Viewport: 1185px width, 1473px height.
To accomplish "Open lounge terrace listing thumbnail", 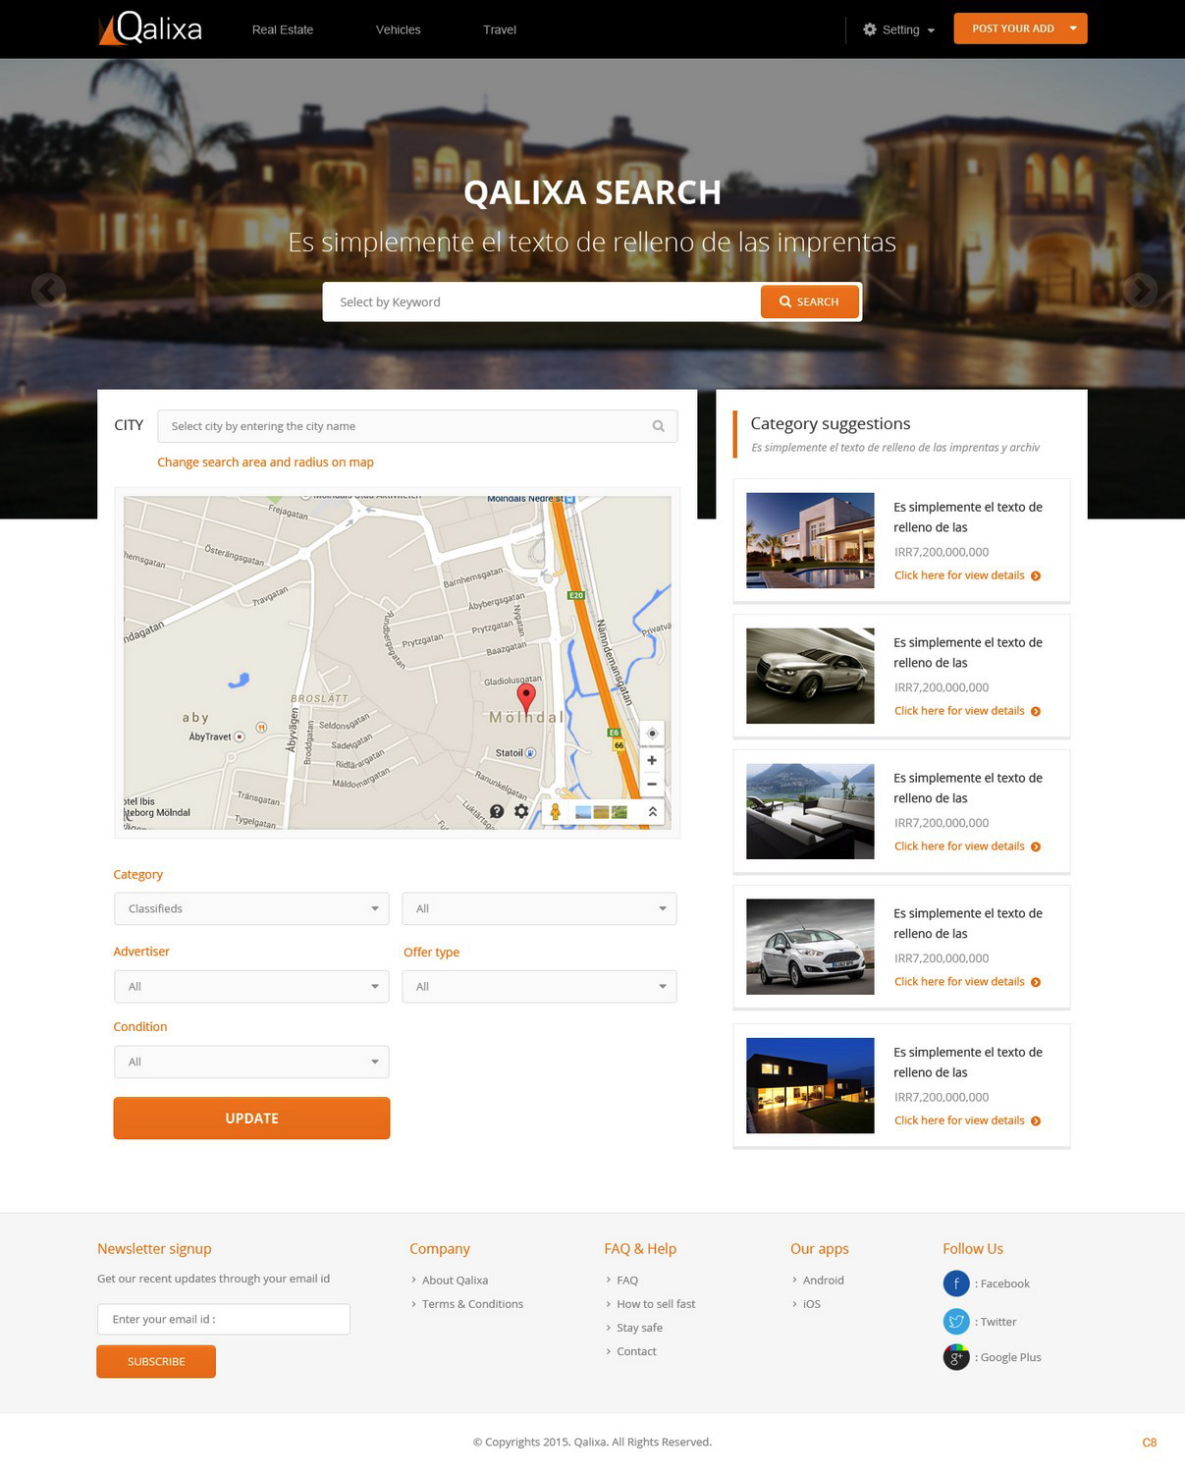I will (x=810, y=811).
